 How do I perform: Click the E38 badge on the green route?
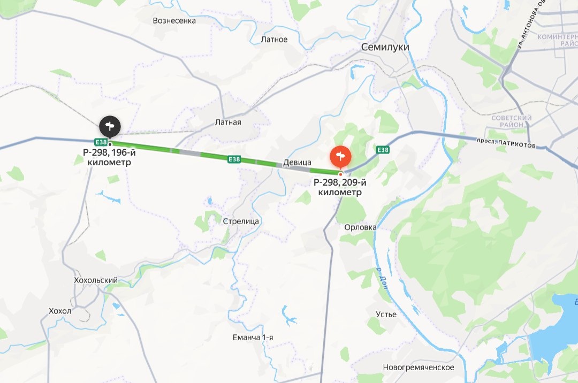click(x=234, y=159)
